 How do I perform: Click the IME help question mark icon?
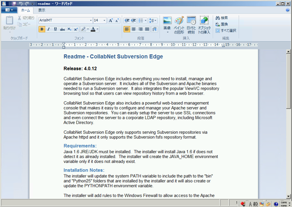click(x=276, y=204)
